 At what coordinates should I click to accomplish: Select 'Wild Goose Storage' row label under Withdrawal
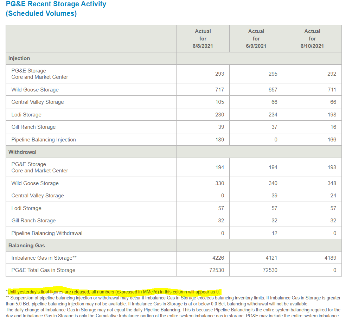(x=35, y=183)
